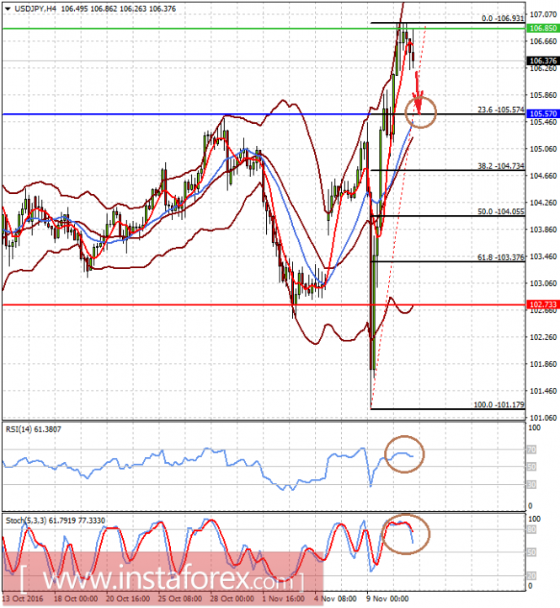The width and height of the screenshot is (560, 608).
Task: Click the Fibonacci 38.2 -104.734 label
Action: [x=501, y=165]
